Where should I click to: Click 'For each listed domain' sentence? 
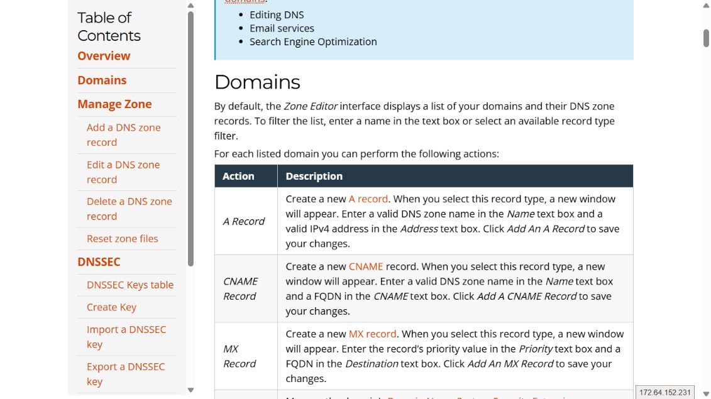click(356, 154)
